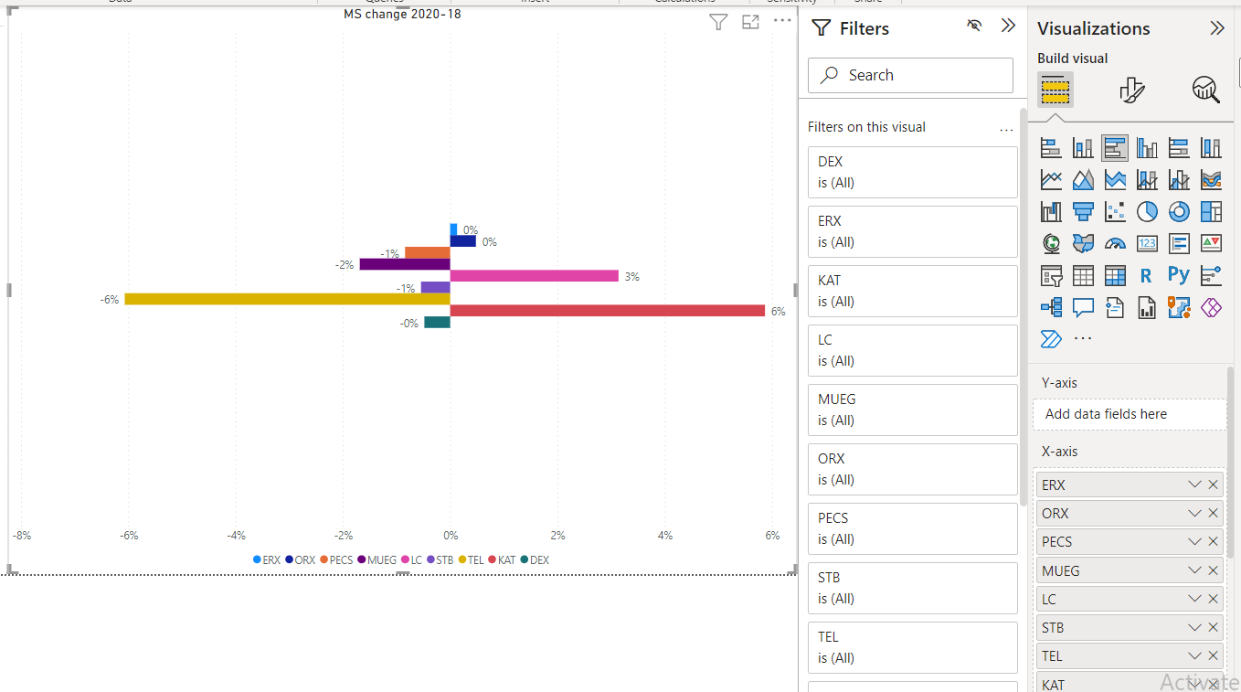This screenshot has height=692, width=1241.
Task: Select the pie chart visual
Action: (x=1147, y=211)
